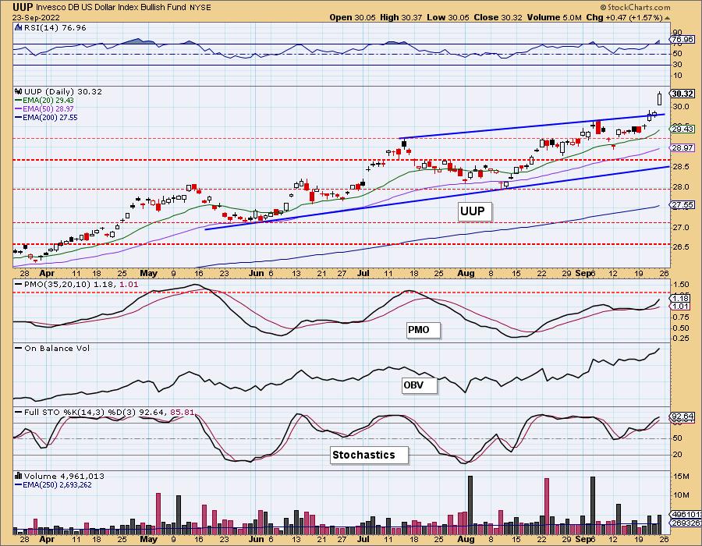The width and height of the screenshot is (702, 546).
Task: Click the 92.64 value tag on stochastics axis
Action: pyautogui.click(x=683, y=417)
